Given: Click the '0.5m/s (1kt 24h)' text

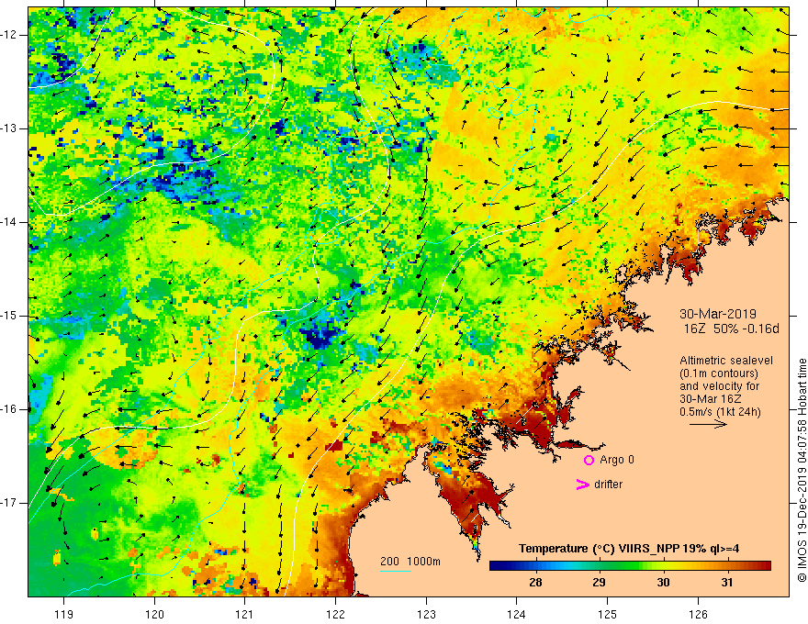Looking at the screenshot, I should (720, 412).
